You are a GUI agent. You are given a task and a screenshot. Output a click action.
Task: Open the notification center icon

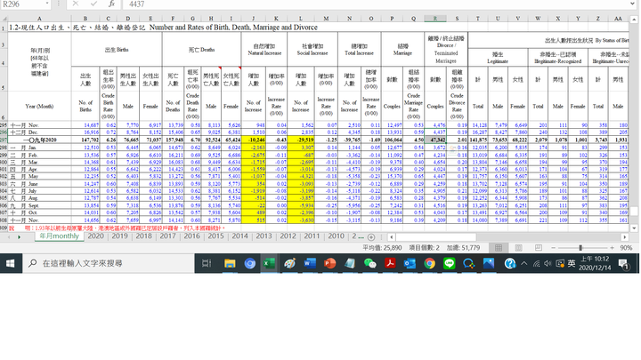pyautogui.click(x=624, y=264)
